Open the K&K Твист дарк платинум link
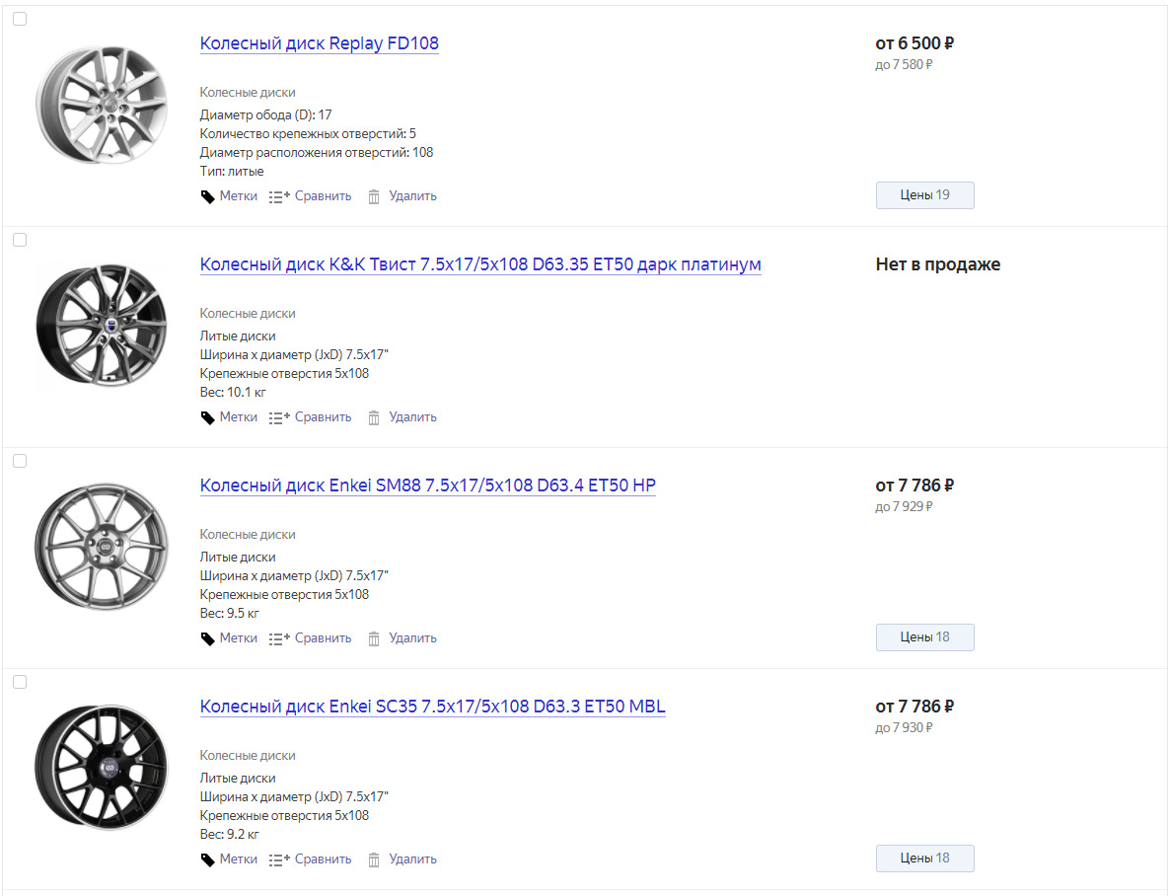 point(480,264)
